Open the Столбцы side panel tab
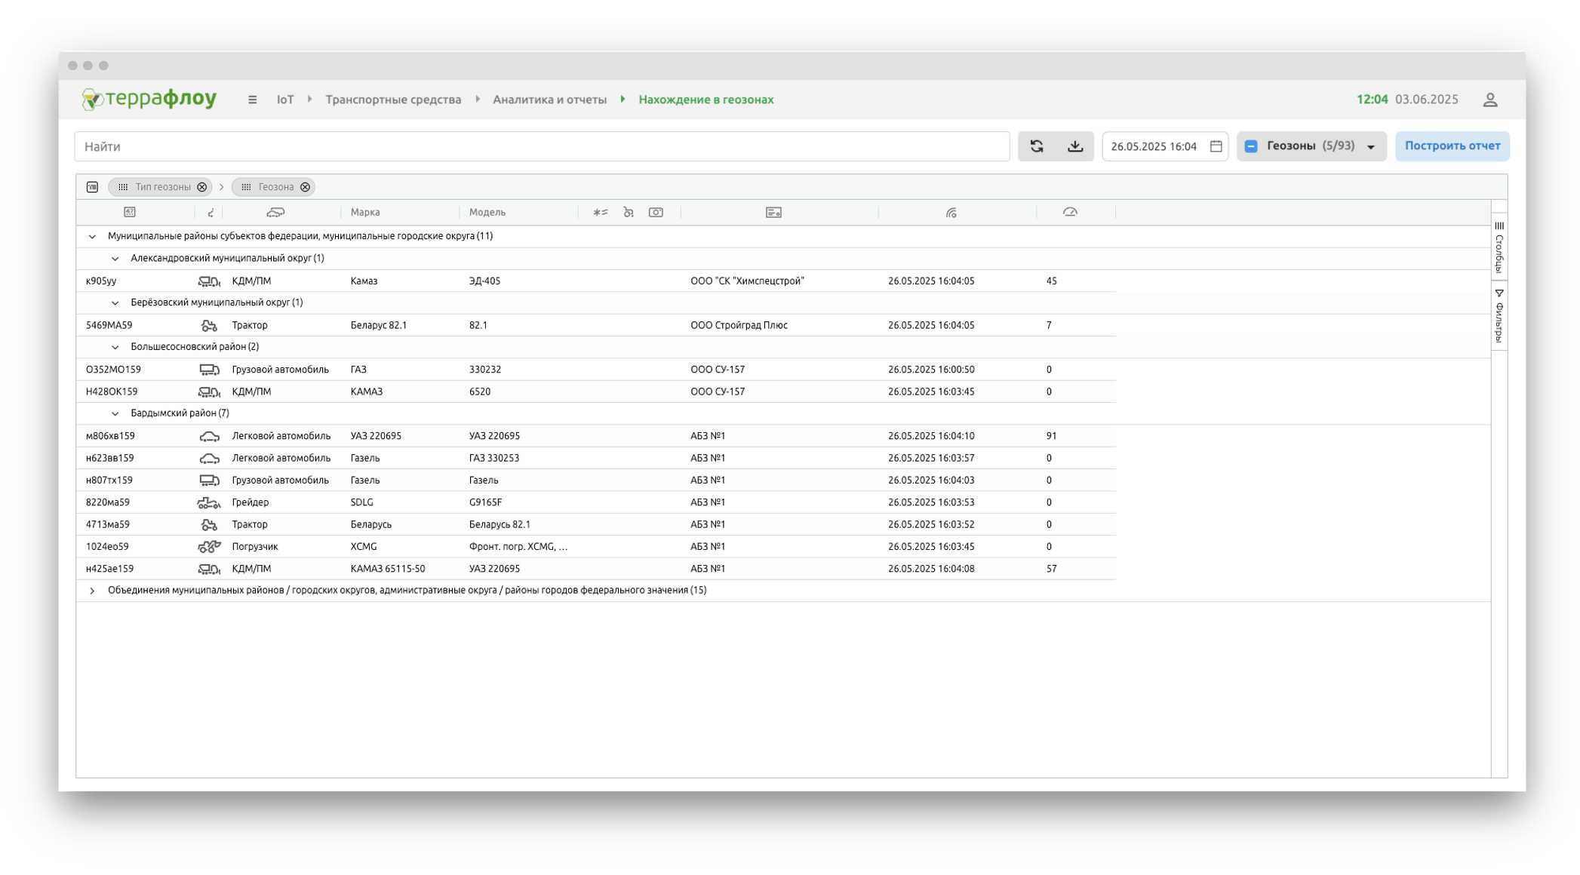The height and width of the screenshot is (875, 1580). 1499,247
